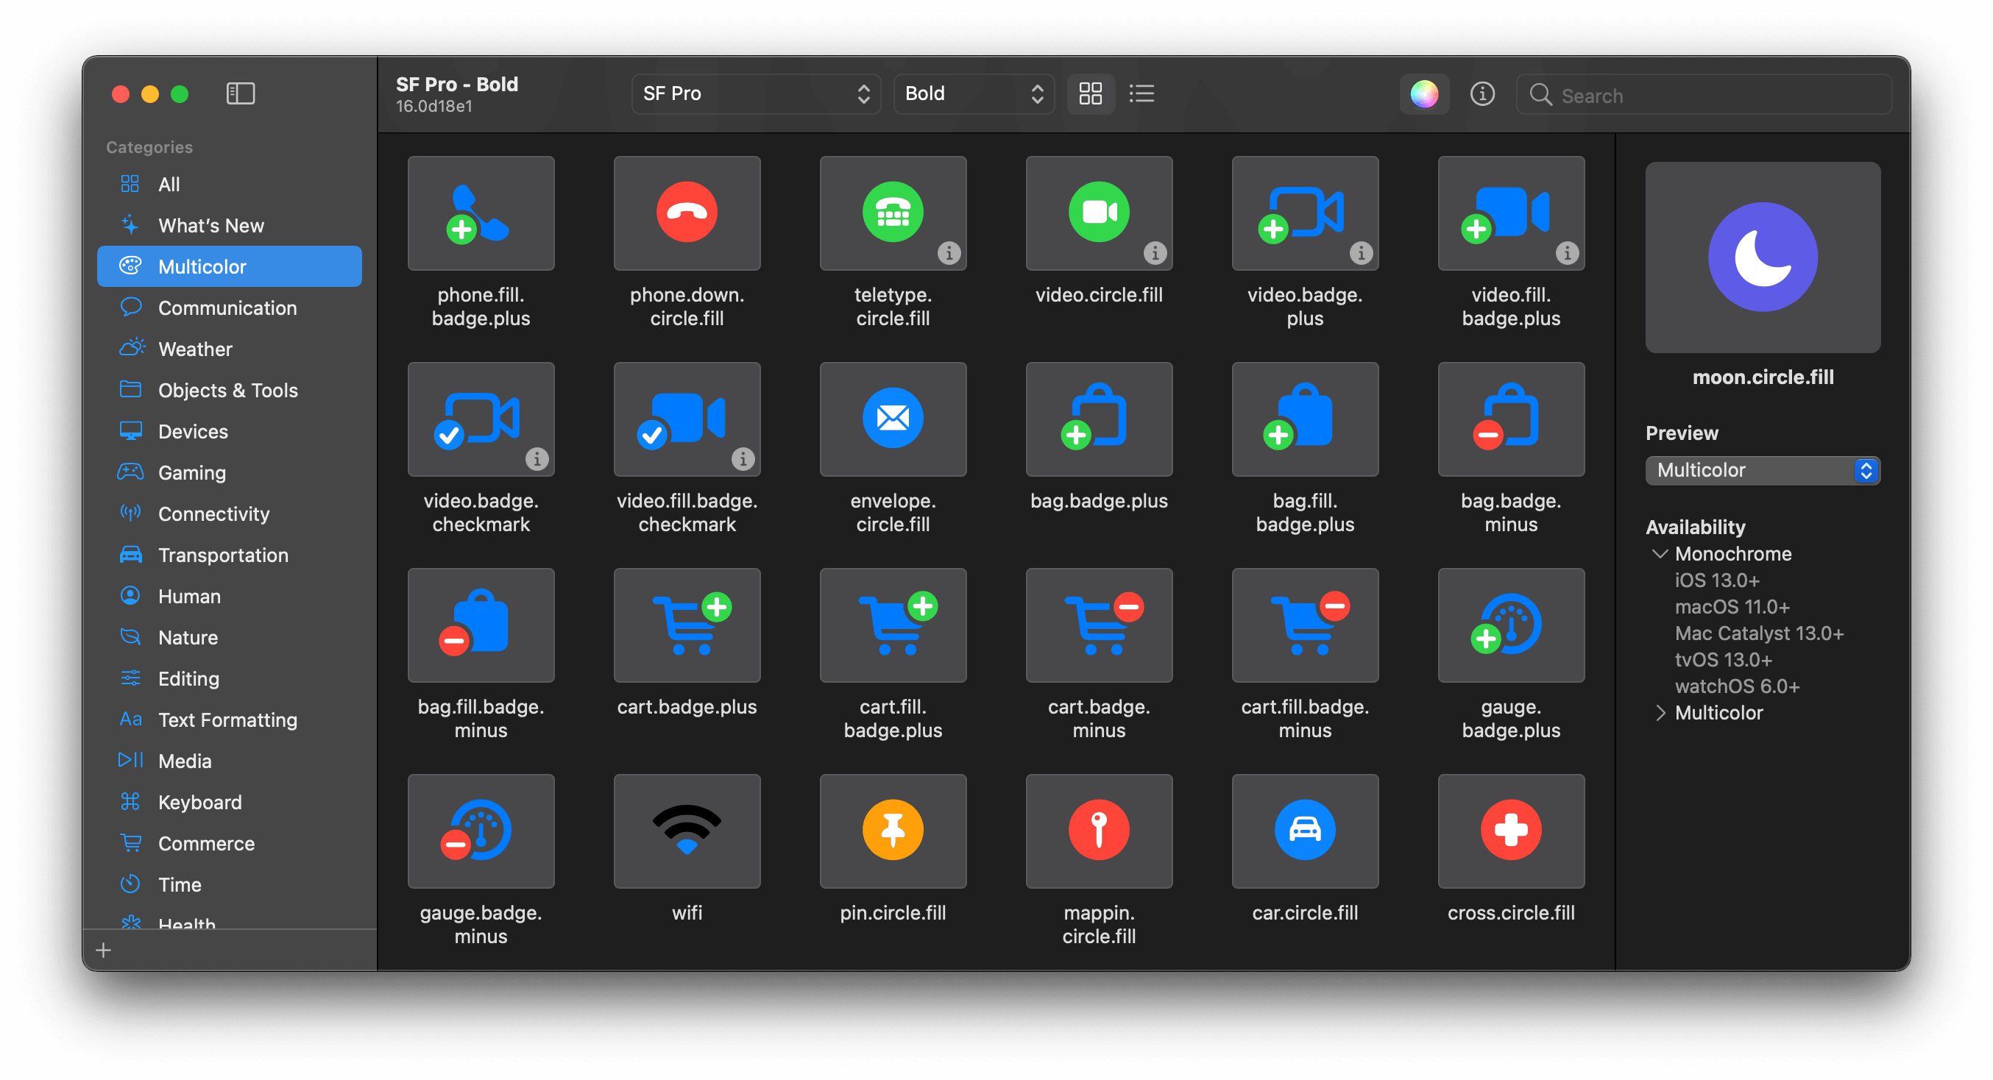The height and width of the screenshot is (1080, 1993).
Task: Select the Transportation category
Action: point(223,555)
